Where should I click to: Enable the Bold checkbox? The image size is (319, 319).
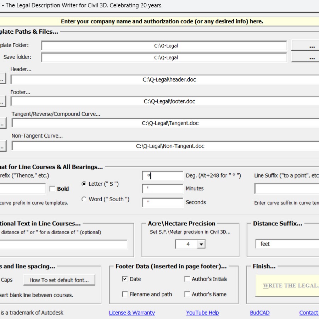tap(52, 189)
